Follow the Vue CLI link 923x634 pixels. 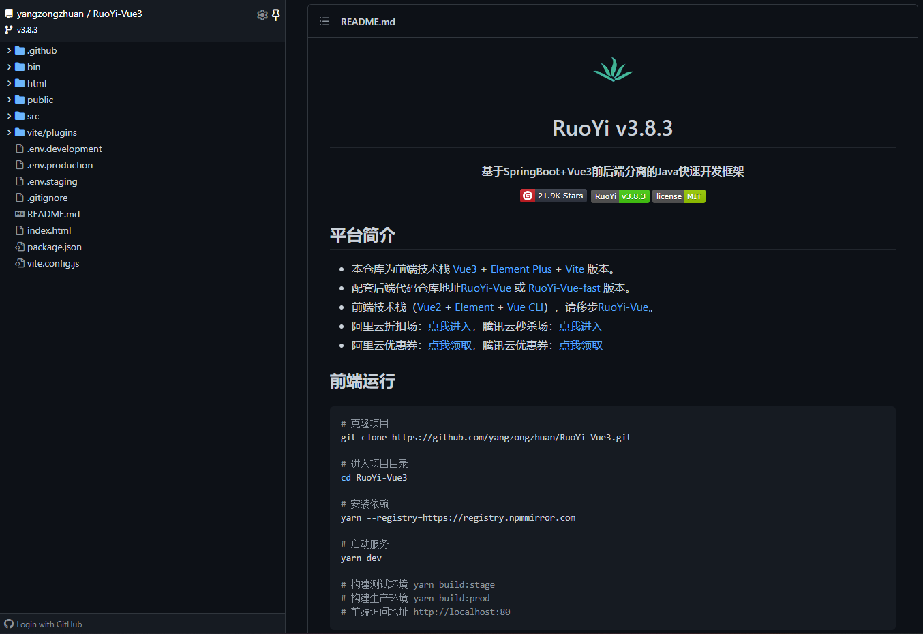(526, 307)
